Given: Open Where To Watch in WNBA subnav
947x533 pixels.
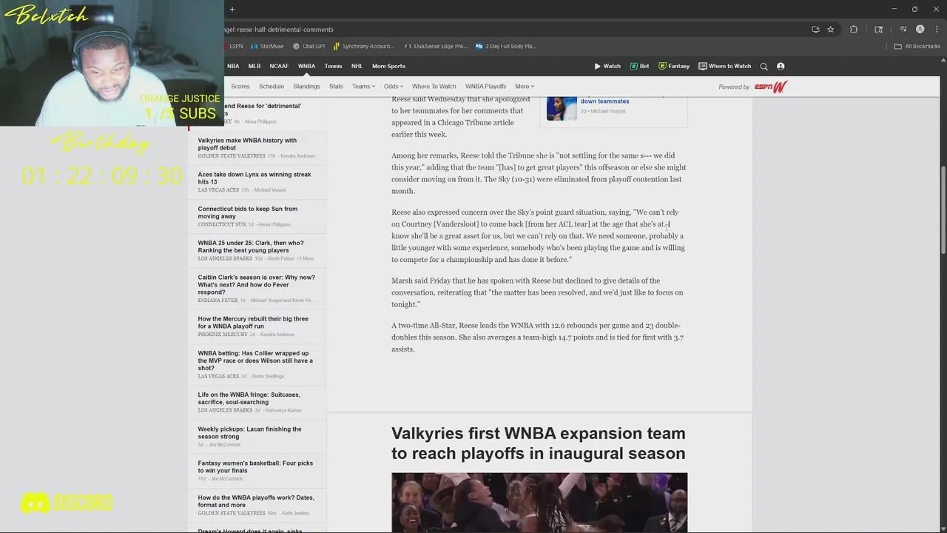Looking at the screenshot, I should click(x=434, y=87).
